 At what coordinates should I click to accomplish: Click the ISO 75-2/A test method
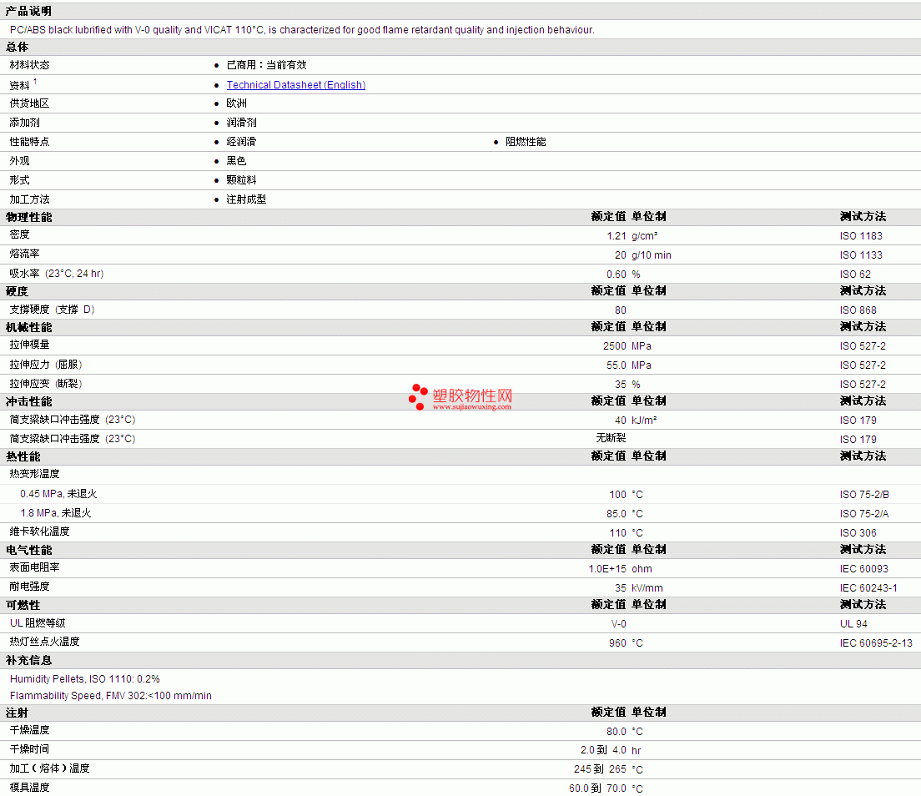[x=864, y=514]
